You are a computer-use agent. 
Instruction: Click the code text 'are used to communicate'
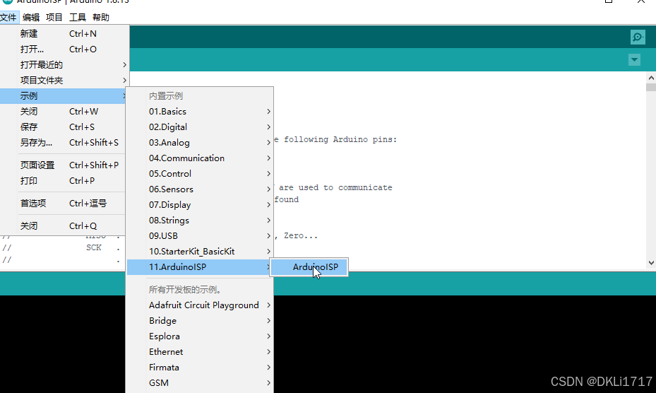coord(335,188)
